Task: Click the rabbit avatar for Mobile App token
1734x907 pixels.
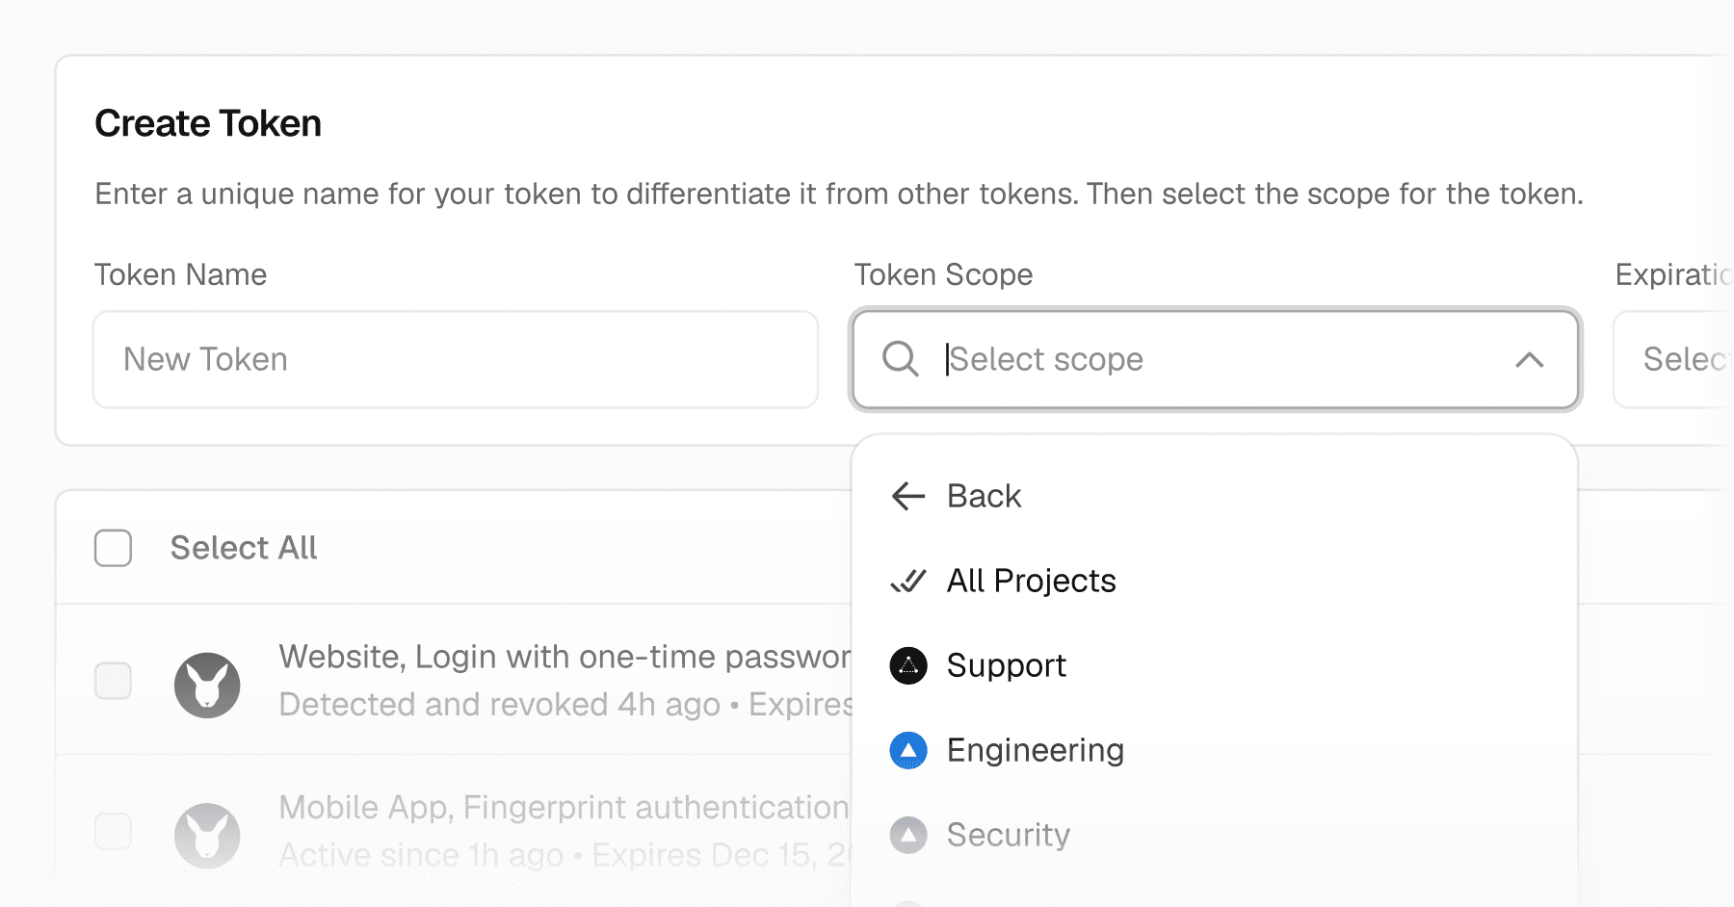Action: point(207,836)
